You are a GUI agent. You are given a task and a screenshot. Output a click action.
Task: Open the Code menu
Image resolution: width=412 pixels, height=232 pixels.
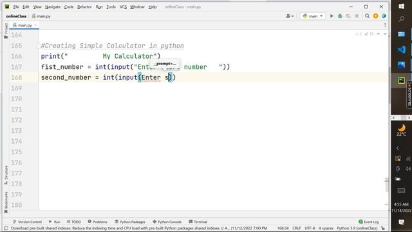point(69,7)
